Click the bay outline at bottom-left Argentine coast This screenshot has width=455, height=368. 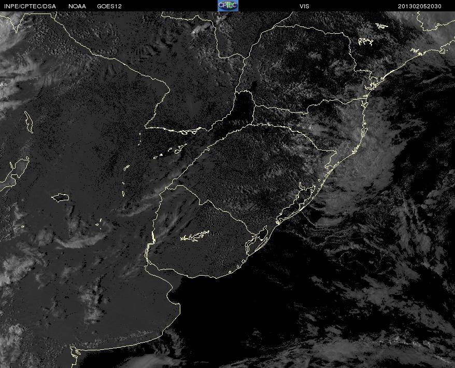pyautogui.click(x=76, y=352)
